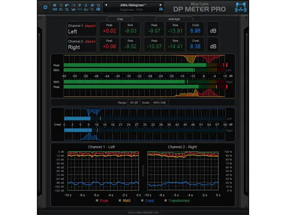Click the divider handle between the graphs
286x215 pixels.
pyautogui.click(x=143, y=171)
